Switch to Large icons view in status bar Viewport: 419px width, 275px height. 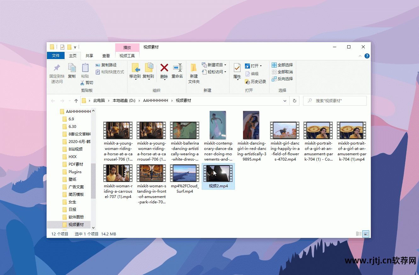pyautogui.click(x=366, y=234)
